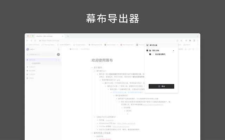Toggle the browser side panel icon
This screenshot has width=225, height=140.
click(194, 41)
